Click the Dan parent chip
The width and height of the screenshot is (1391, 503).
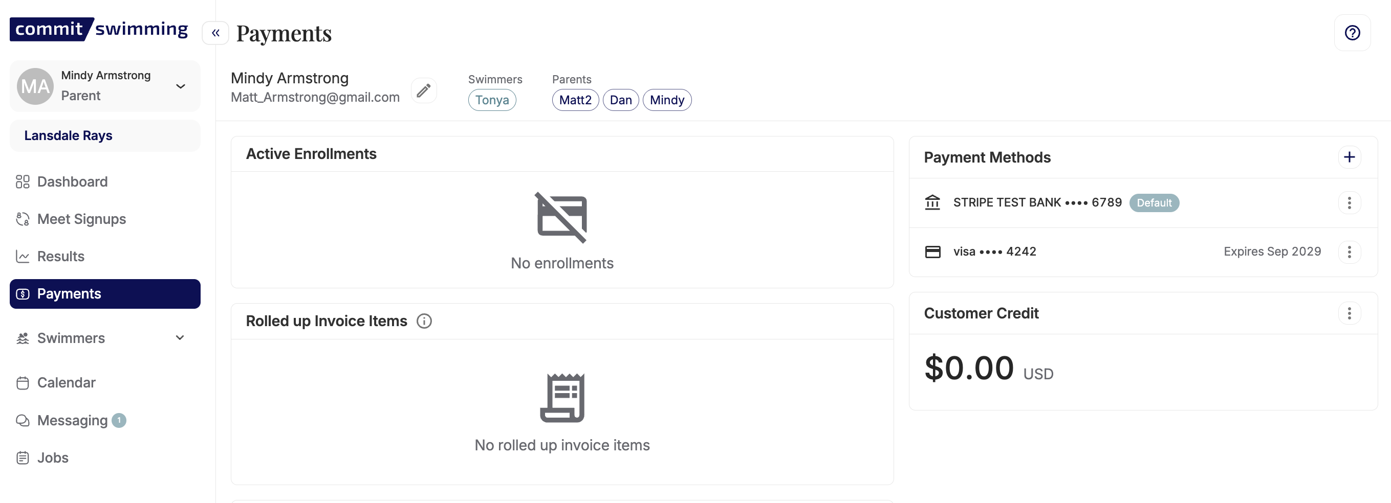pos(620,100)
